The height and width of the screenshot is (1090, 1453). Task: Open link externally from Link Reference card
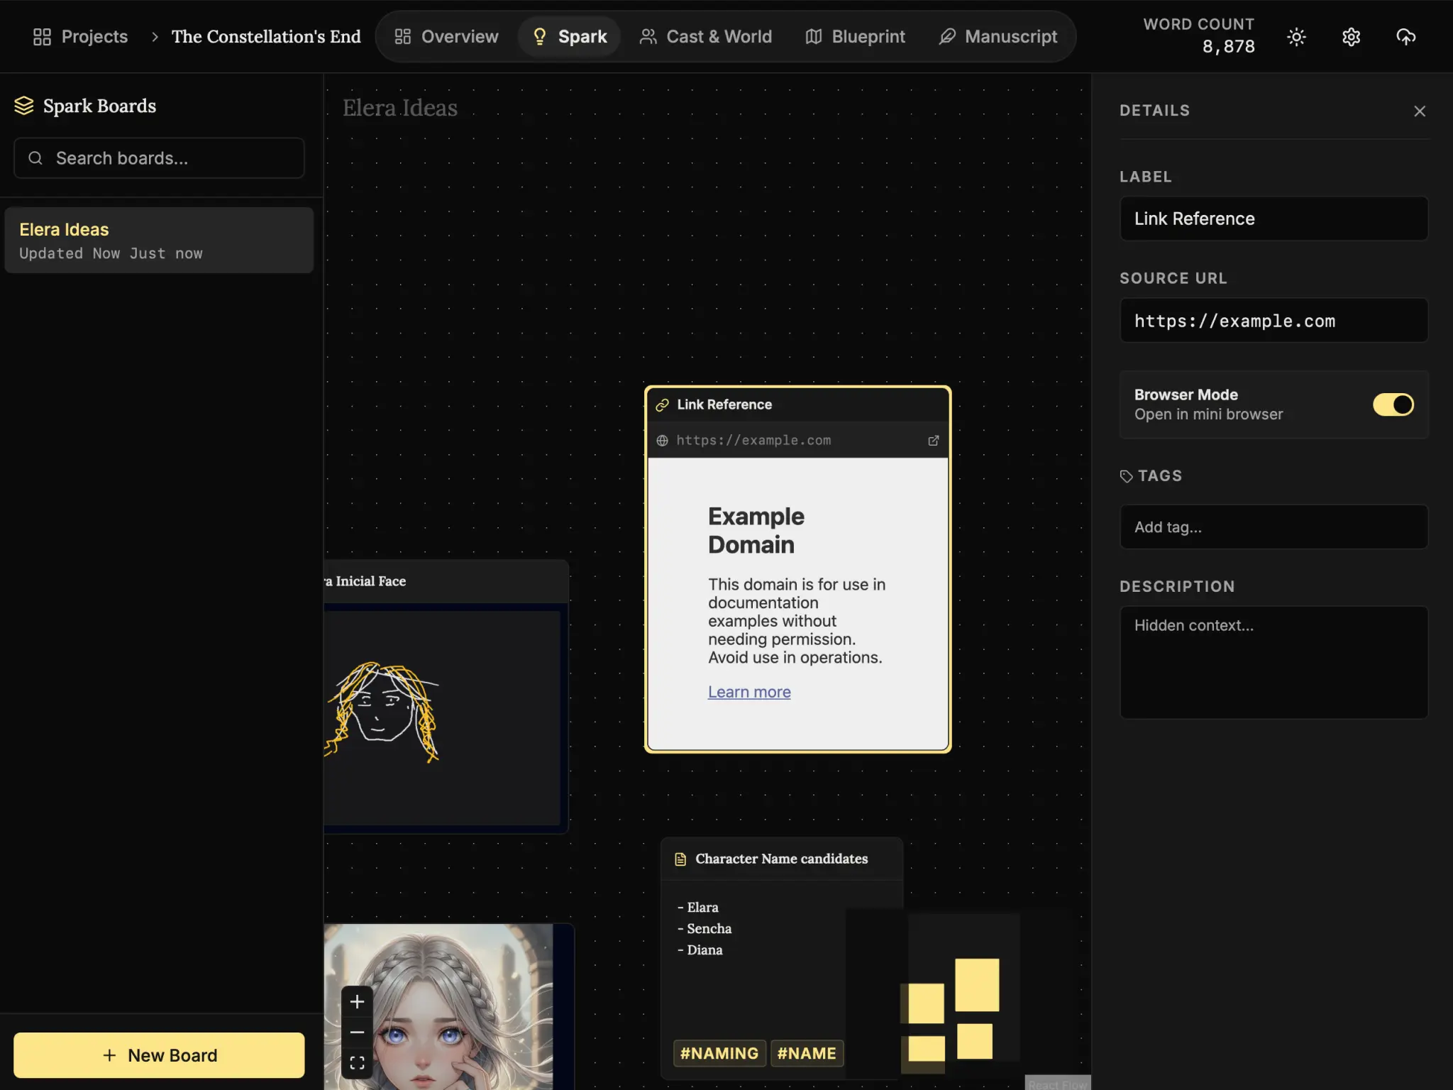tap(933, 441)
